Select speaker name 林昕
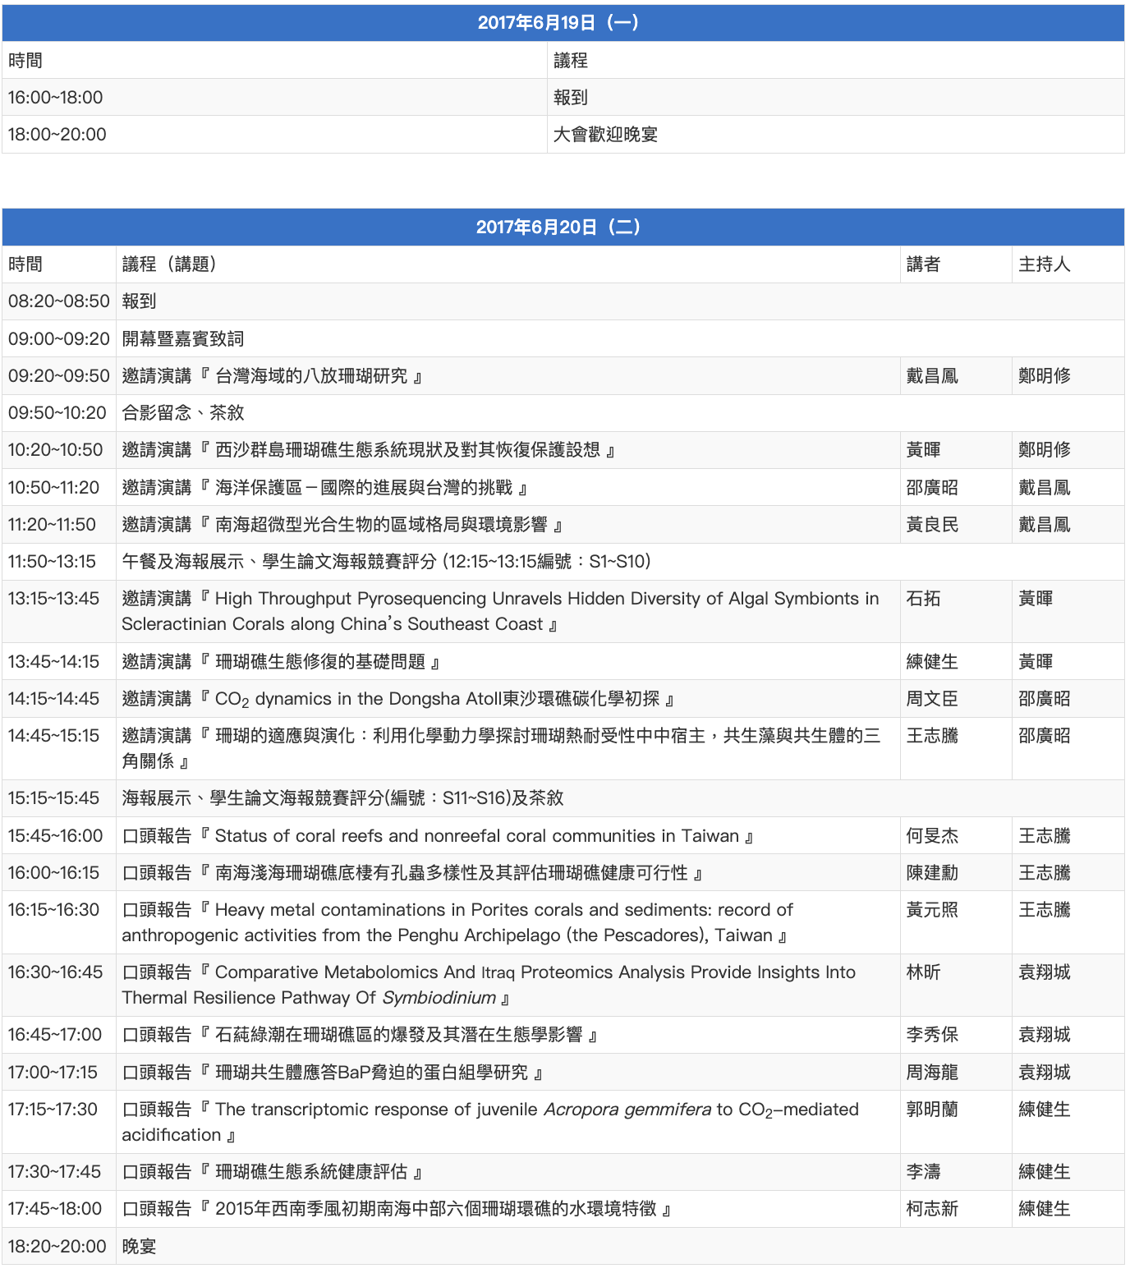Screen dimensions: 1130x1273 [x=923, y=972]
